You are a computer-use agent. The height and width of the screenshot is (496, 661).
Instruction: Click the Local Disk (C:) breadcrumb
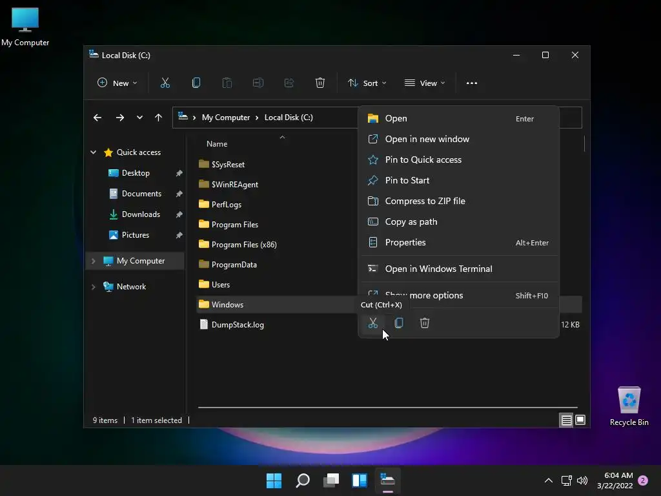coord(289,118)
